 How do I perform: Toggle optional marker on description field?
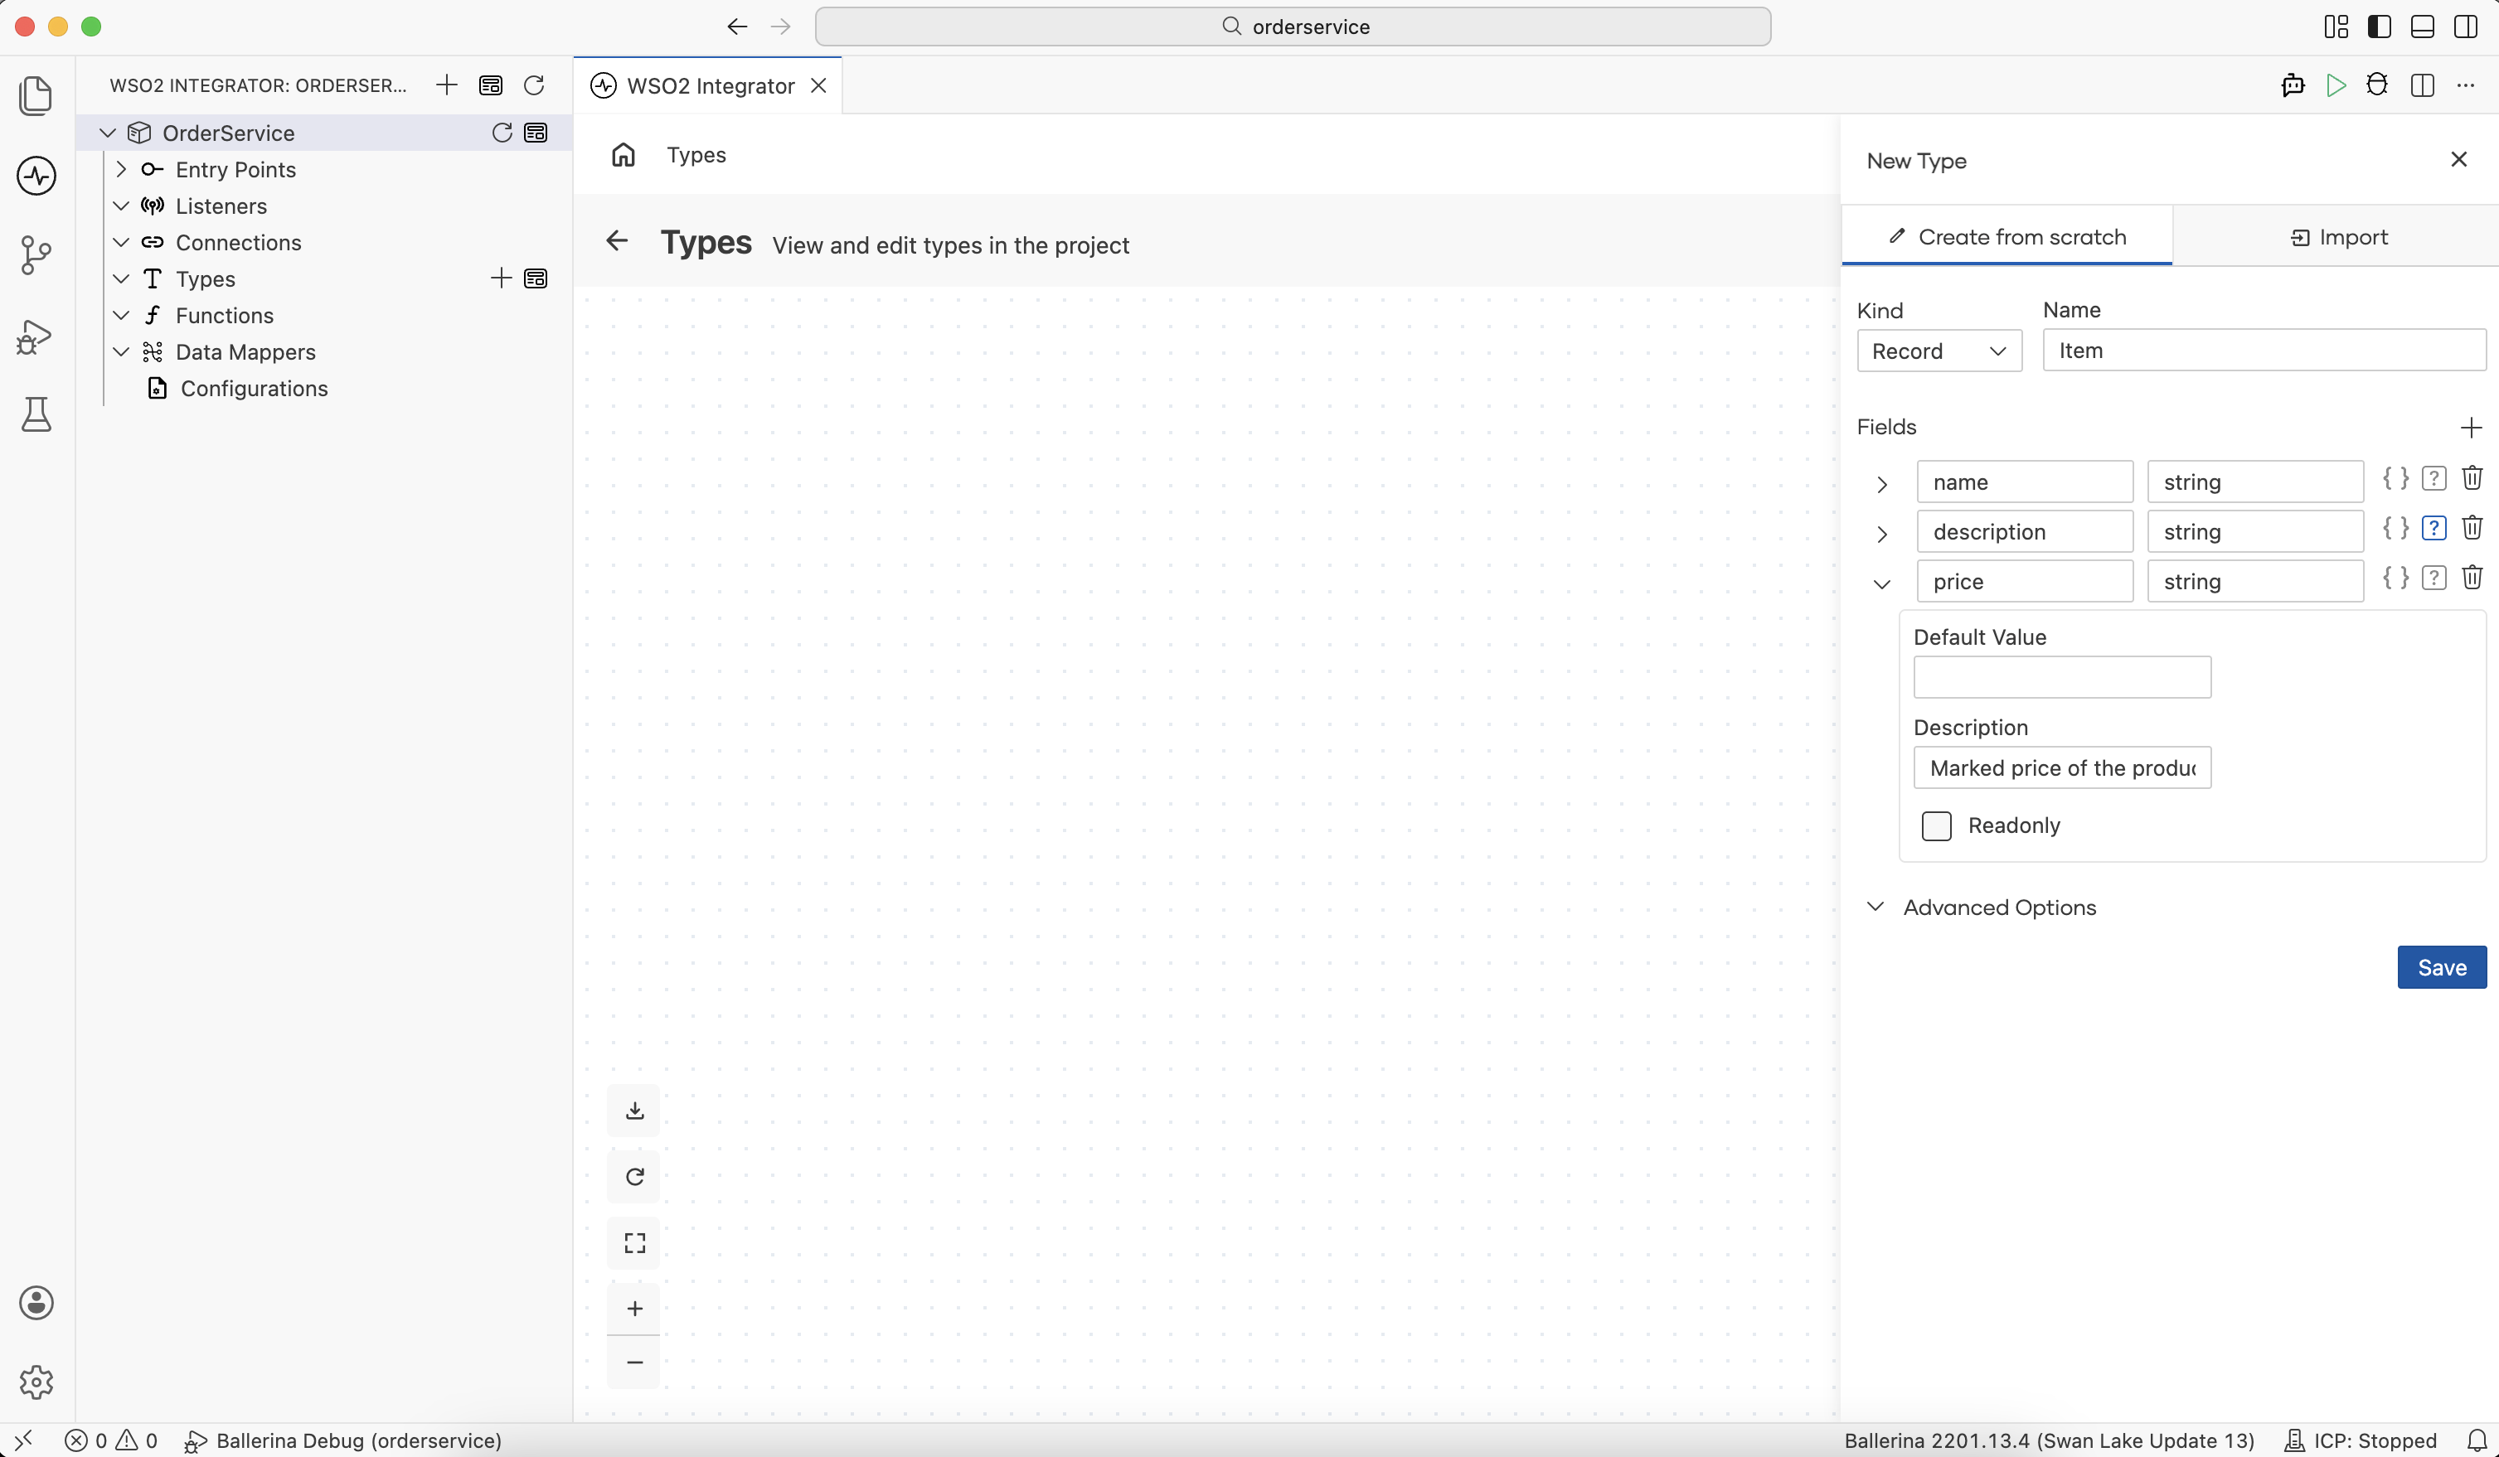coord(2433,528)
